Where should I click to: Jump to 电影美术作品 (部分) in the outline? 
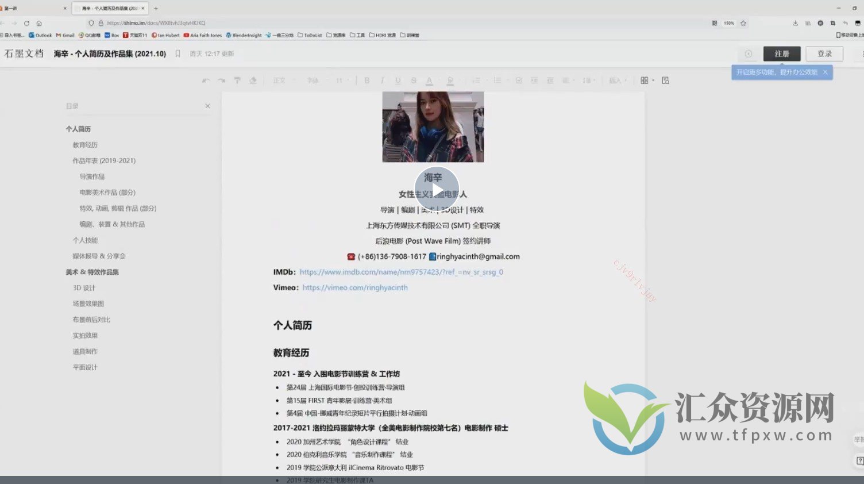point(107,193)
